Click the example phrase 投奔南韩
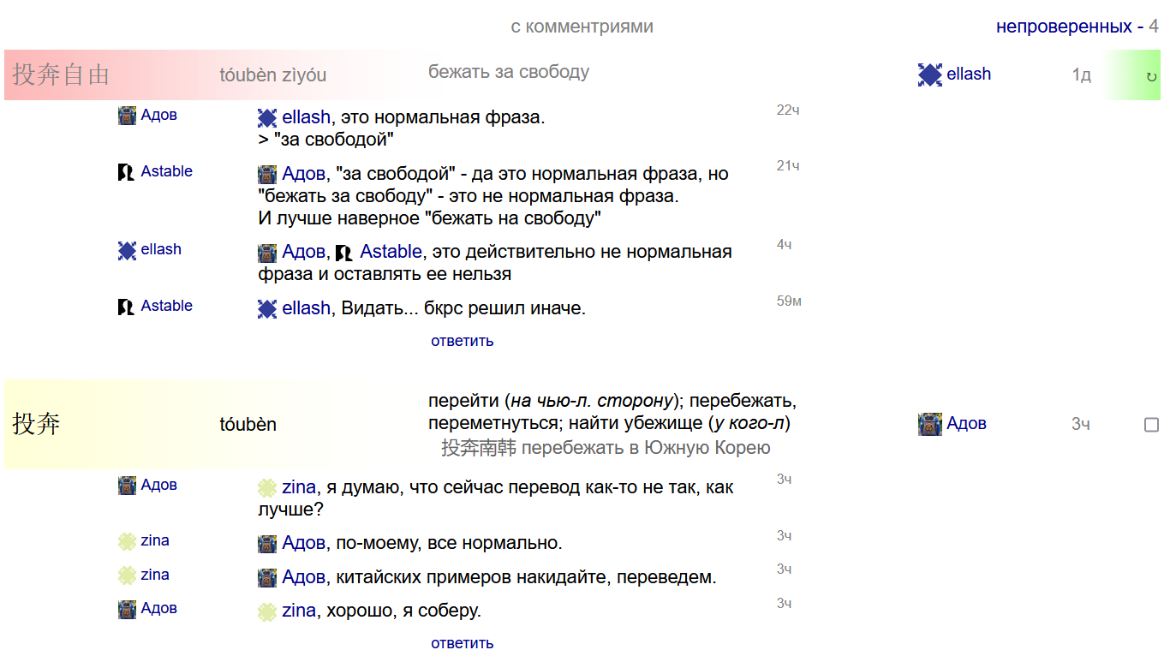Screen dimensions: 1176x650 479,448
